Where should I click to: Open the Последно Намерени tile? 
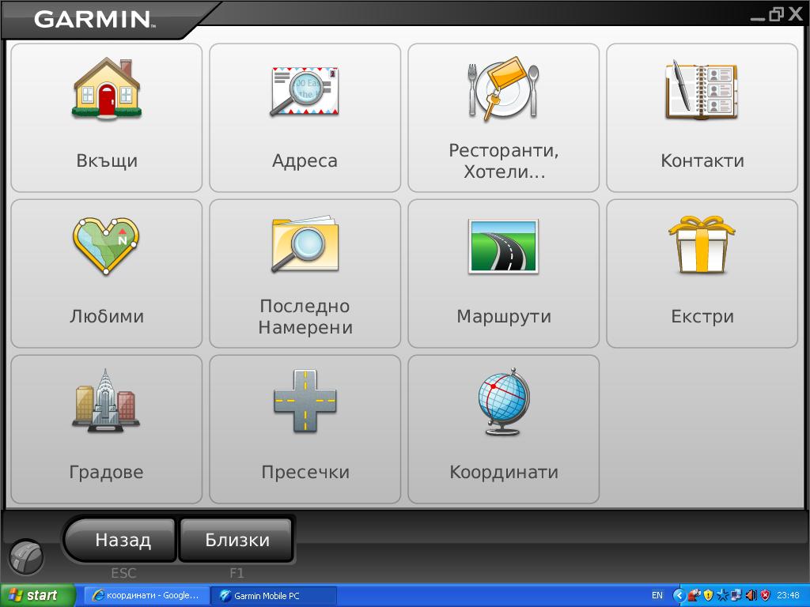tap(305, 273)
